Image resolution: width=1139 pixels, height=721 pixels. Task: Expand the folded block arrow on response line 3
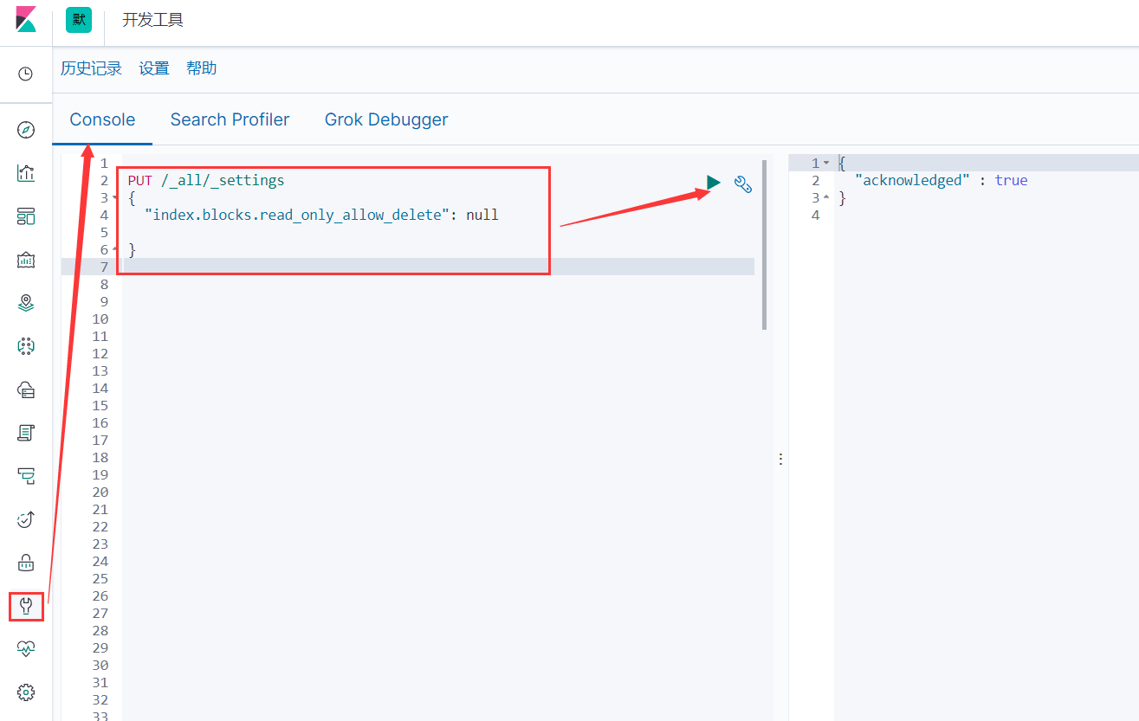(825, 197)
